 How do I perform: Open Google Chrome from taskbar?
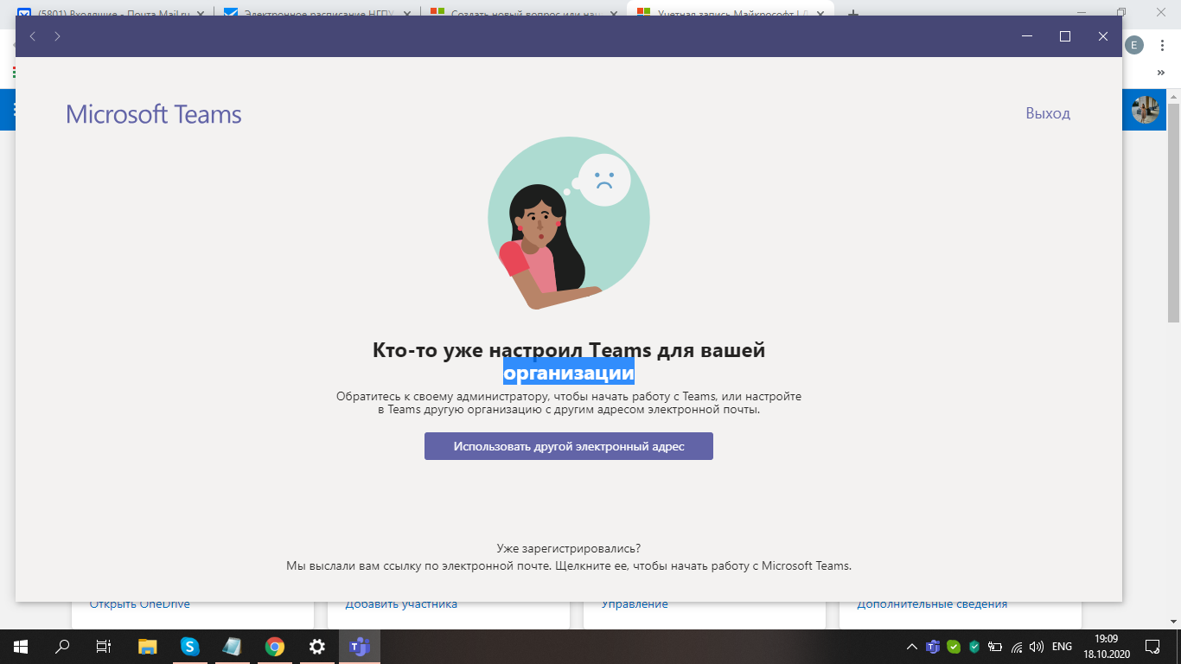click(x=274, y=647)
